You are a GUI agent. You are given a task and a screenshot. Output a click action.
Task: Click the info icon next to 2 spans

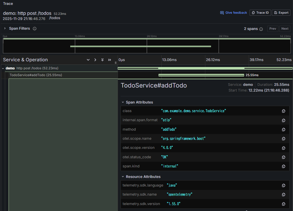pos(261,29)
